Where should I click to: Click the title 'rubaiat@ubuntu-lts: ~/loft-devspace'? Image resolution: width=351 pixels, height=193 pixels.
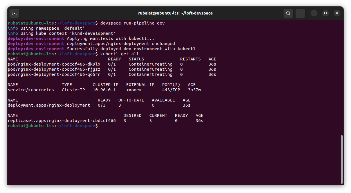175,13
